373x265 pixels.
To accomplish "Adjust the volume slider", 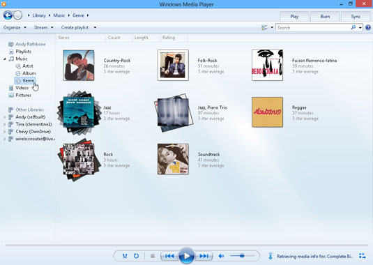I will tap(242, 256).
